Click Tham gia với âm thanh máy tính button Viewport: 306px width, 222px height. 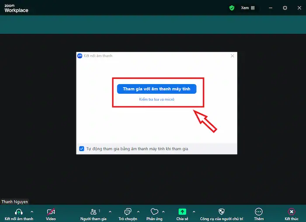click(156, 89)
